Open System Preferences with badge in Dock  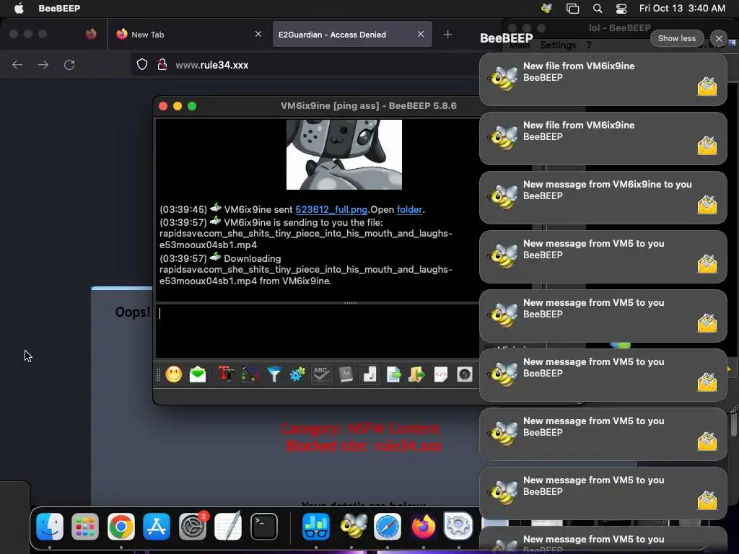coord(193,526)
